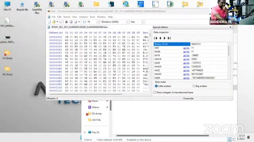Image resolution: width=254 pixels, height=142 pixels.
Task: Jump to last byte in Data inspector
Action: (169, 38)
